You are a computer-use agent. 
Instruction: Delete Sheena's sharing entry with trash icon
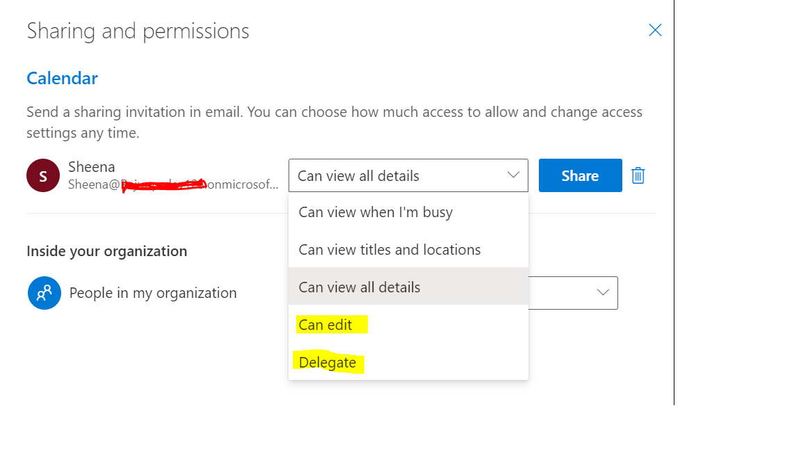click(638, 175)
